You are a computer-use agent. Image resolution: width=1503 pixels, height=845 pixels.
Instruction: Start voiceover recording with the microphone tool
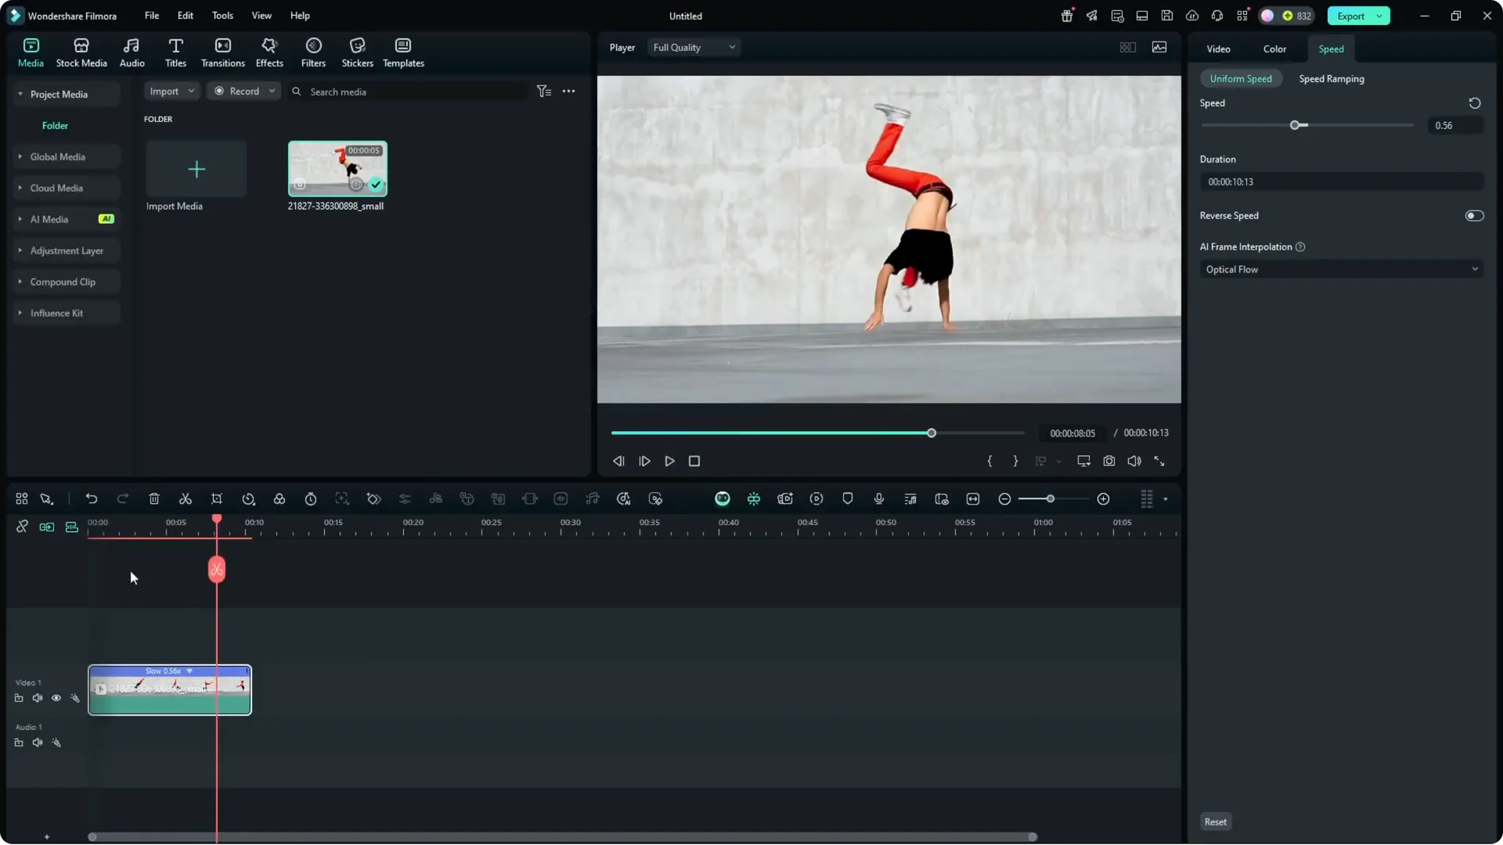878,498
